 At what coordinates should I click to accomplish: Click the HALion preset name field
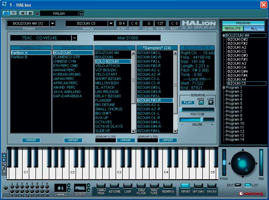tap(59, 13)
